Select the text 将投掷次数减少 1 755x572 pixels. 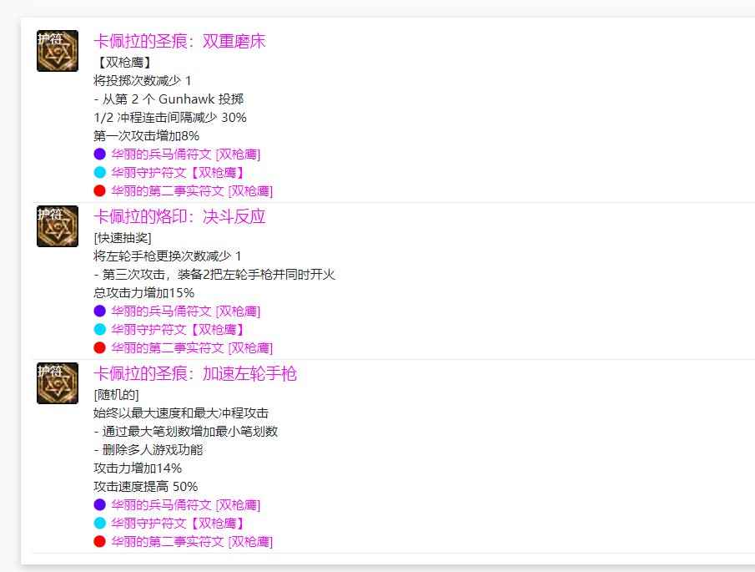coord(143,80)
